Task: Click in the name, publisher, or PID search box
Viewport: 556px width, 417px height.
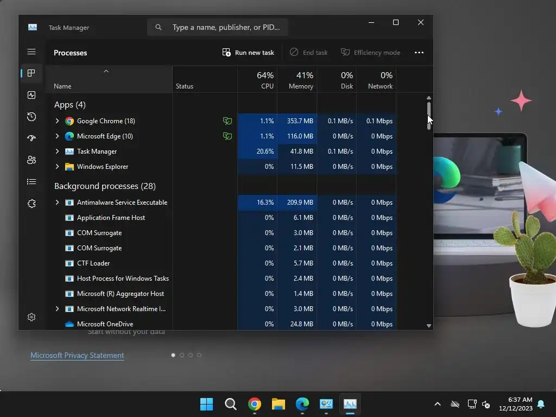Action: click(218, 27)
